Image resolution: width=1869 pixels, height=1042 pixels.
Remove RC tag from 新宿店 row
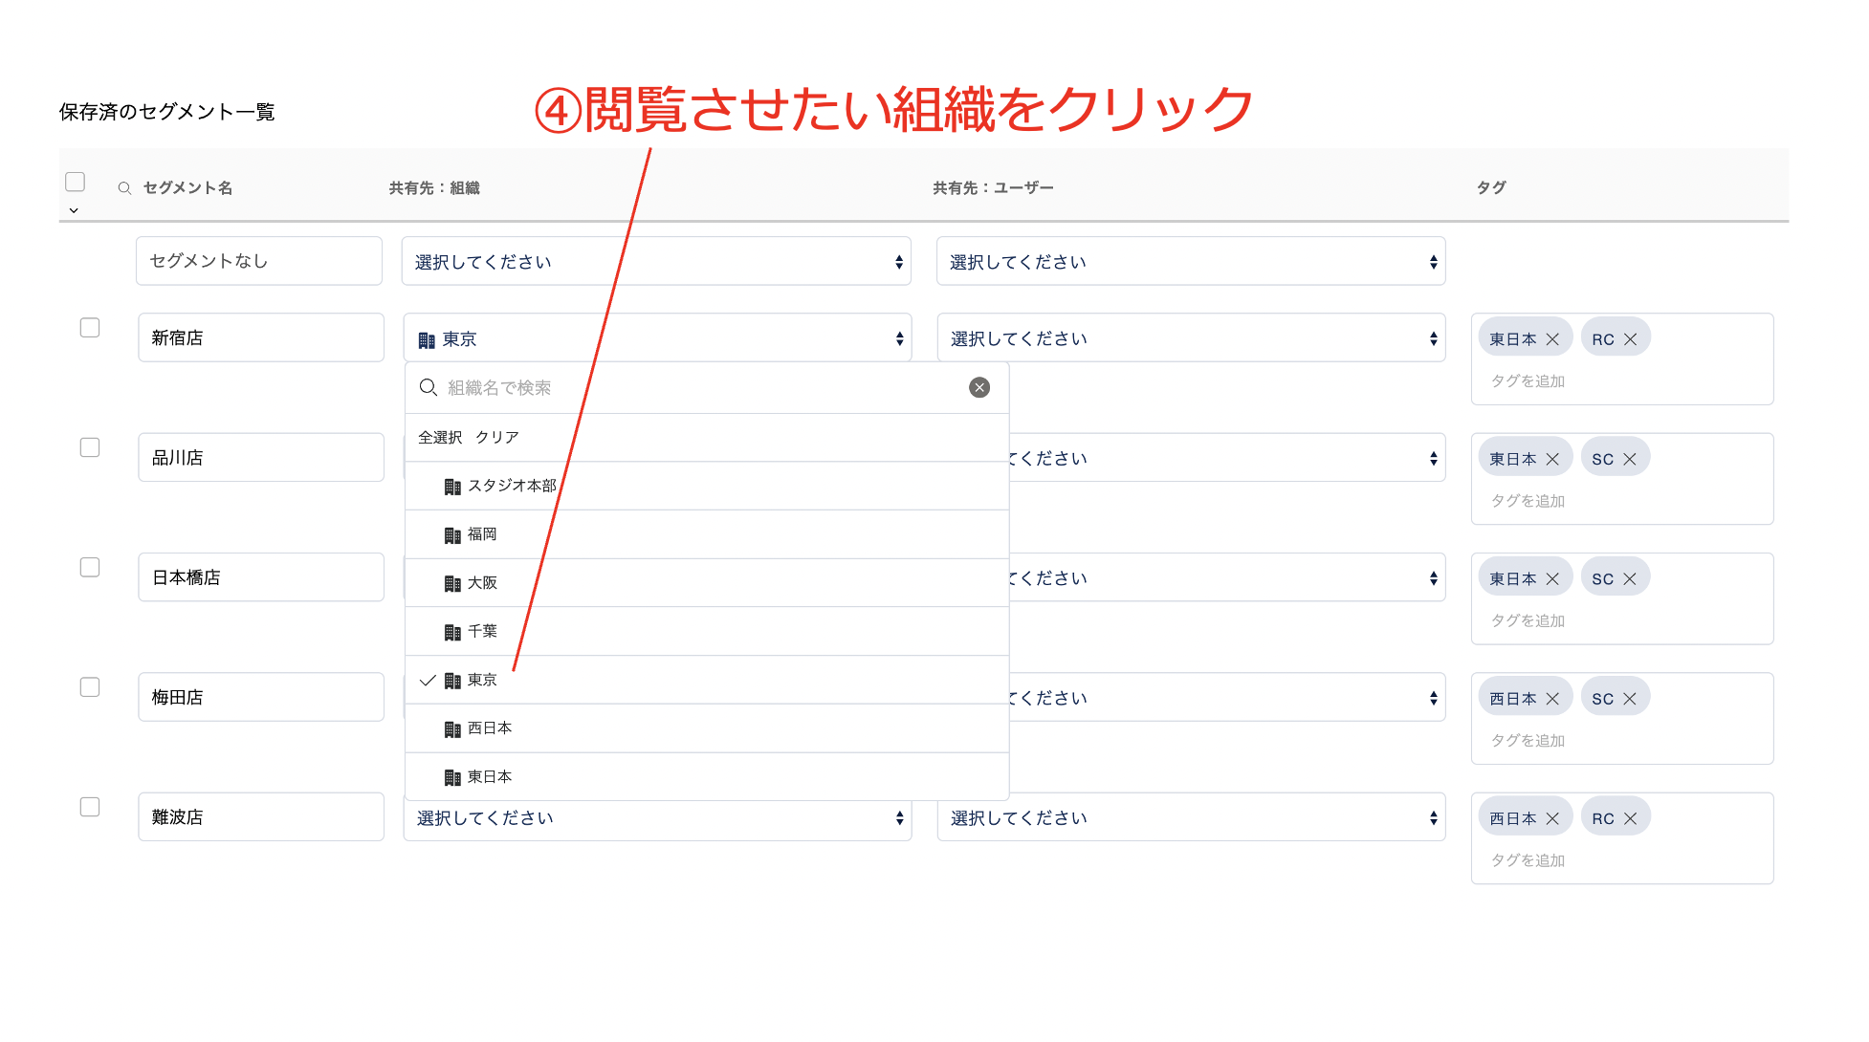(x=1630, y=339)
